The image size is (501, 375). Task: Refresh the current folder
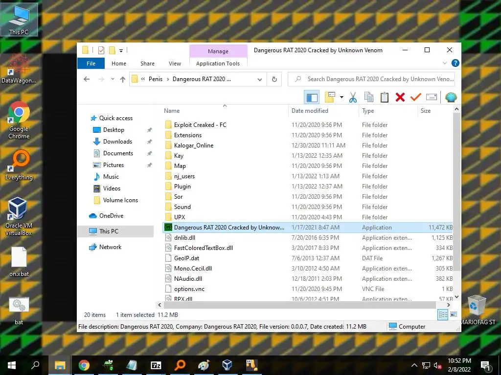click(274, 79)
